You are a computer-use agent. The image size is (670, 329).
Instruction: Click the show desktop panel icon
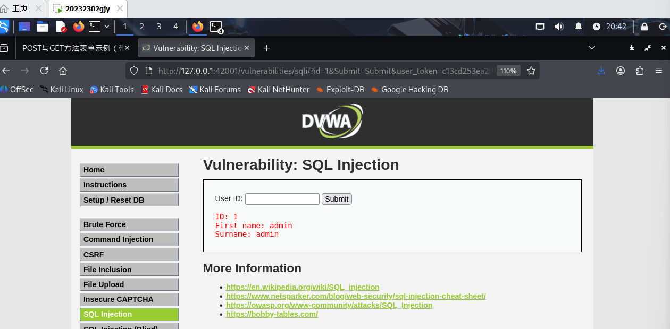coord(24,27)
